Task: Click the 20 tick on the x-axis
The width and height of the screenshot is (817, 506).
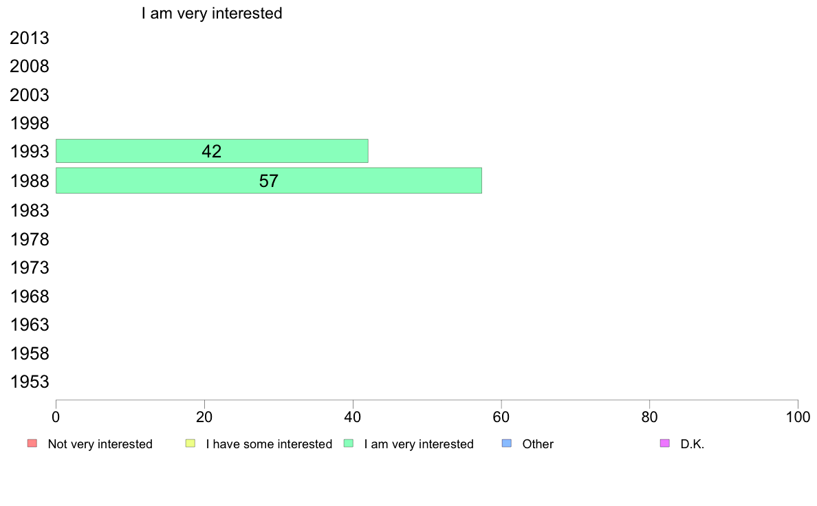Action: pyautogui.click(x=204, y=417)
